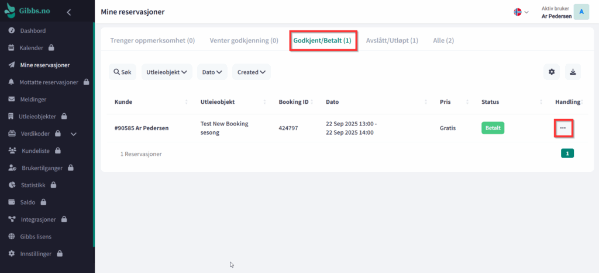Viewport: 599px width, 273px height.
Task: Click the Søk search button
Action: (x=122, y=72)
